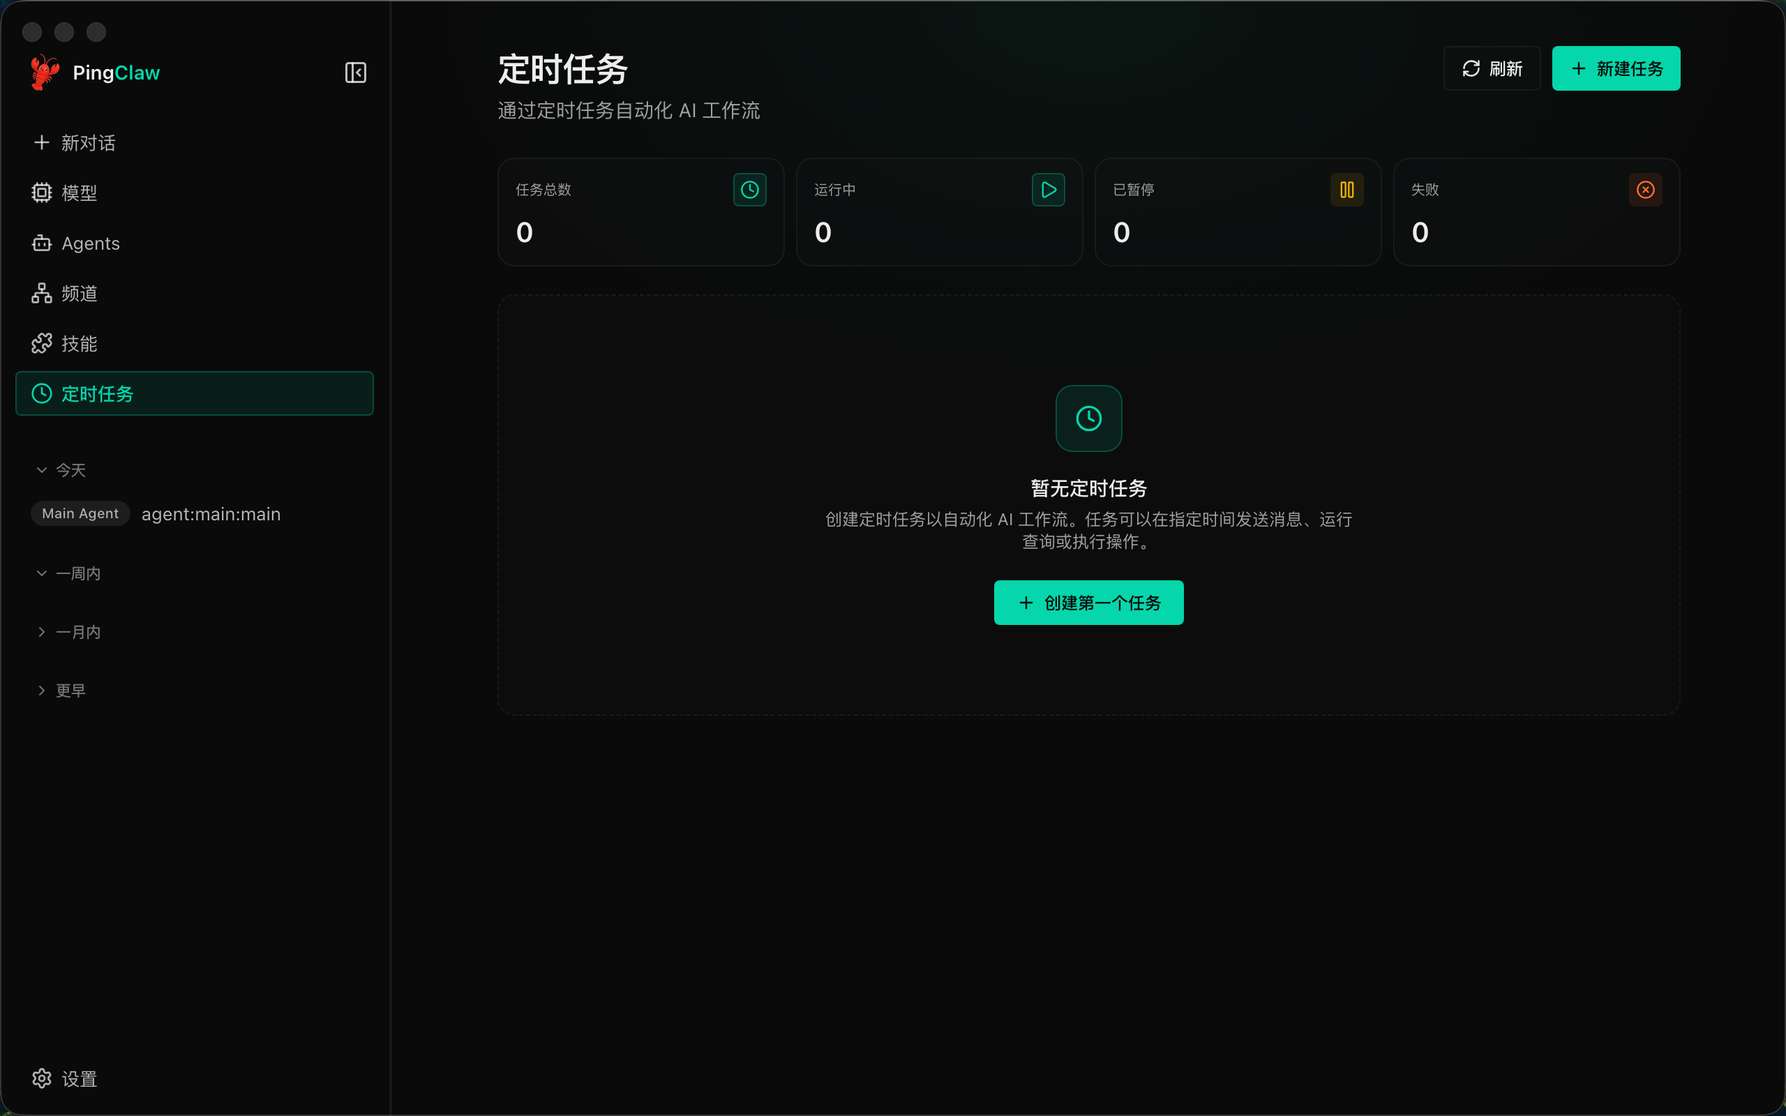Select 定时任务 in the sidebar
Screen dimensions: 1786x1116
(x=194, y=393)
